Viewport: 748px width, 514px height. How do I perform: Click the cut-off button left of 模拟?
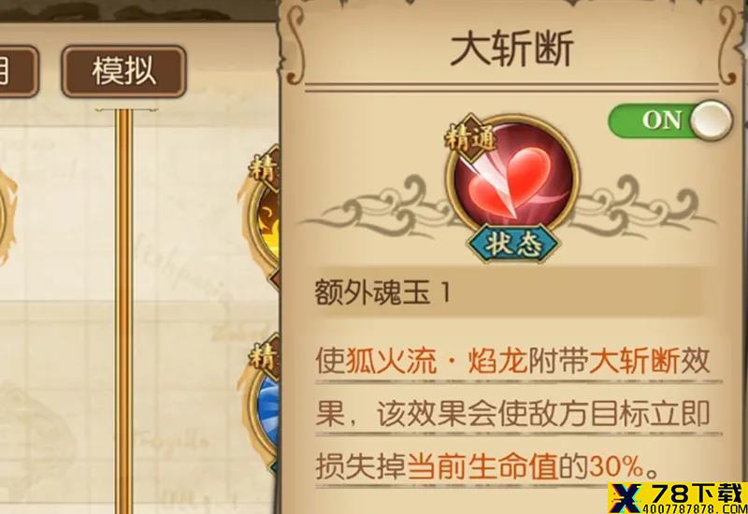pos(17,72)
